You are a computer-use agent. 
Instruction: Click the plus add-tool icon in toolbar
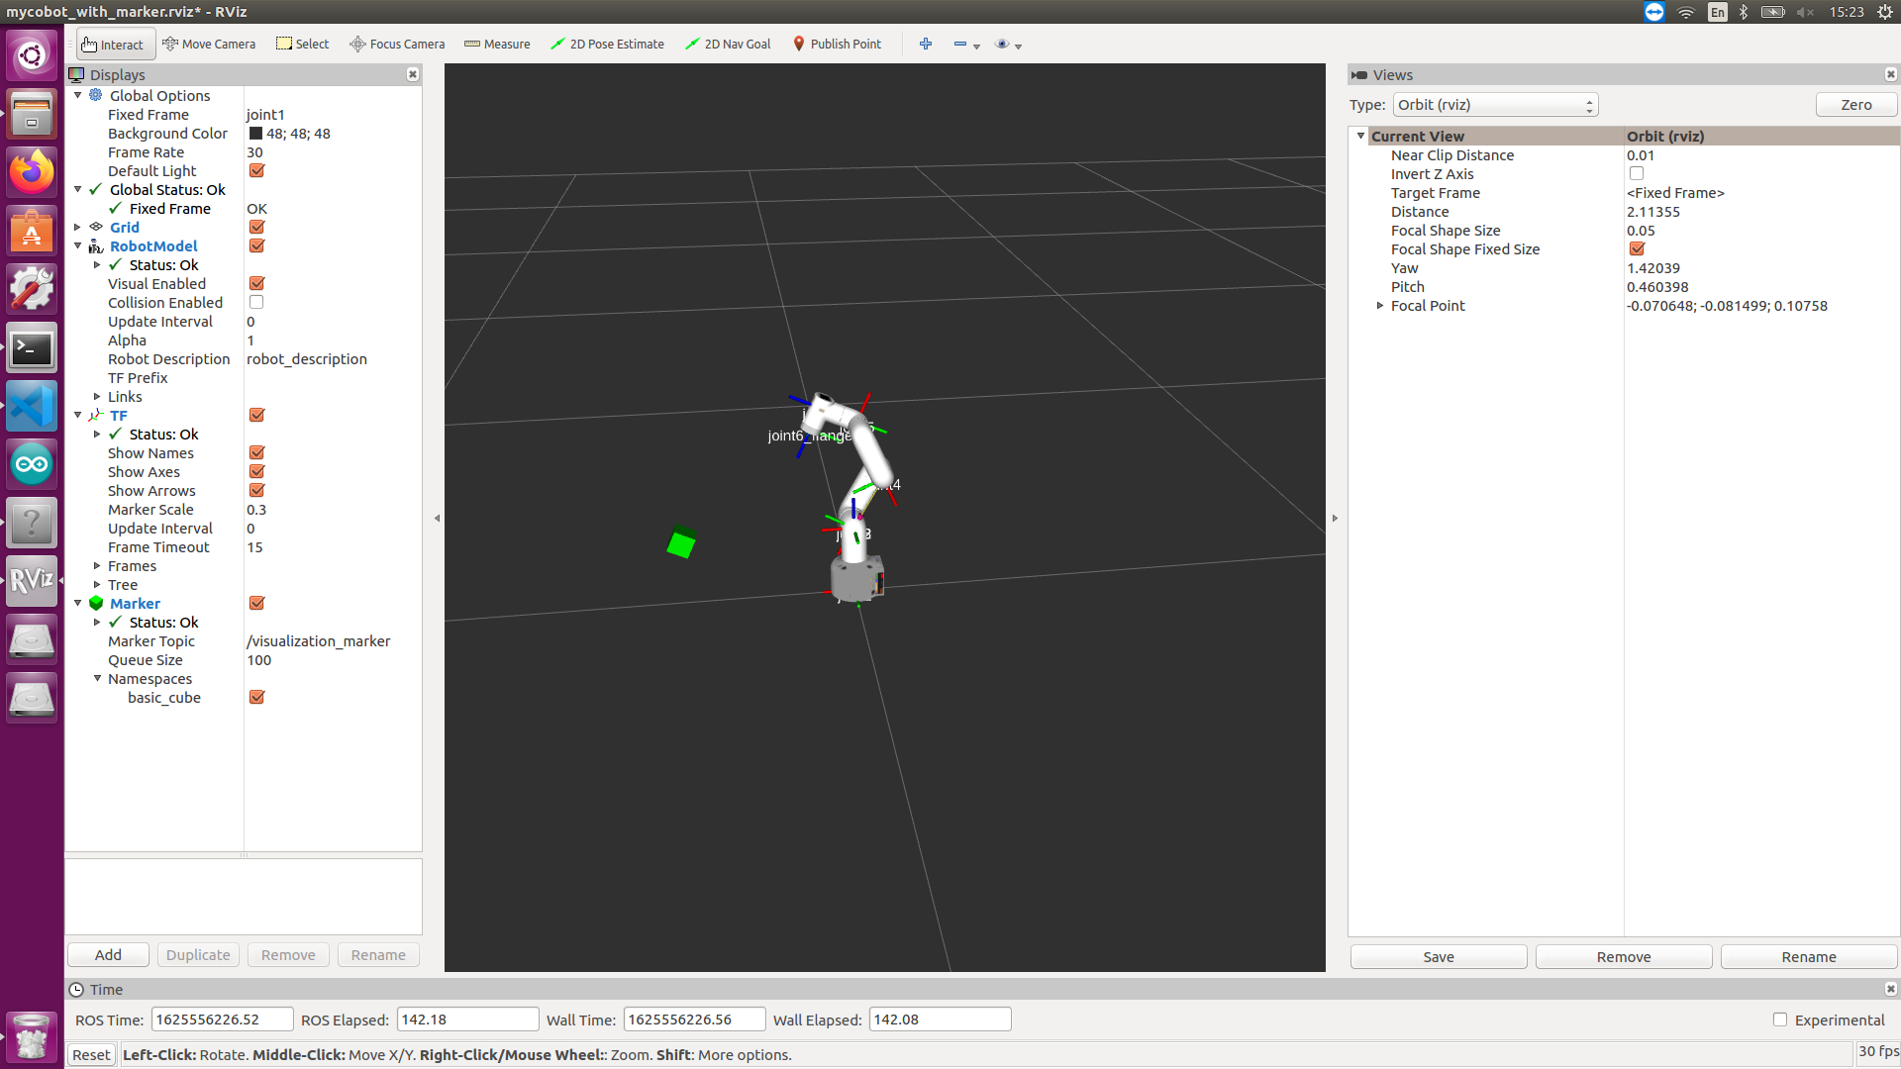coord(925,44)
